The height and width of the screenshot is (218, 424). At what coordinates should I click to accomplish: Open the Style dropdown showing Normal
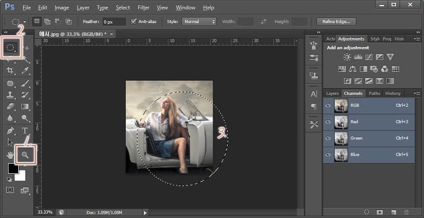[x=199, y=22]
